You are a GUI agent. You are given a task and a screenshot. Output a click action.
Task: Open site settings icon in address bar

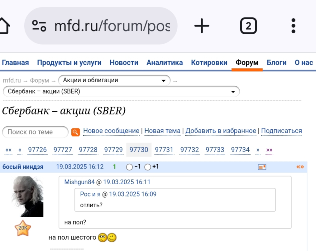click(39, 26)
